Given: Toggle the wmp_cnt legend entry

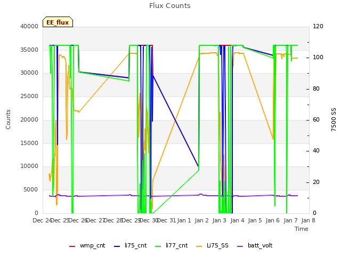Looking at the screenshot, I should 87,246.
